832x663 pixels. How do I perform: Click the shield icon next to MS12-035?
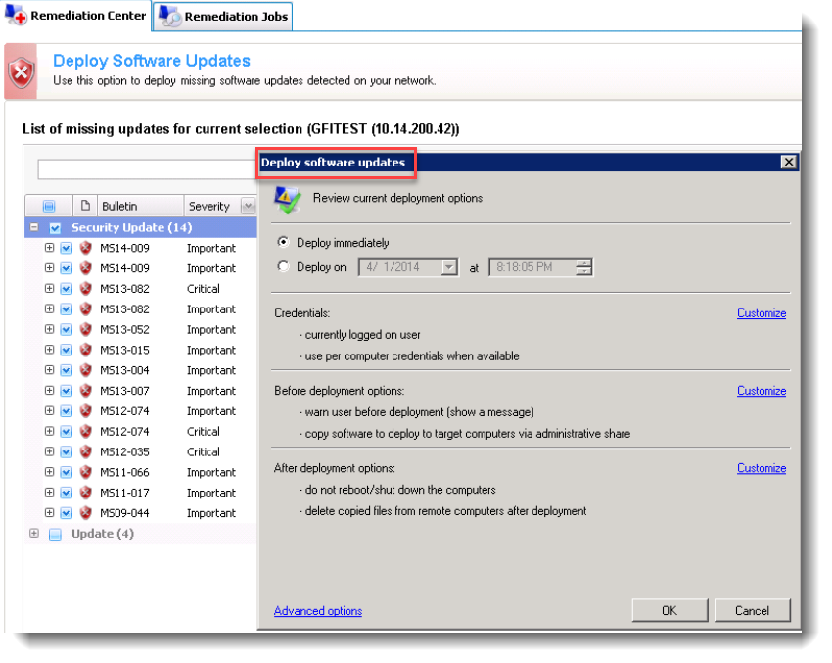(x=85, y=452)
